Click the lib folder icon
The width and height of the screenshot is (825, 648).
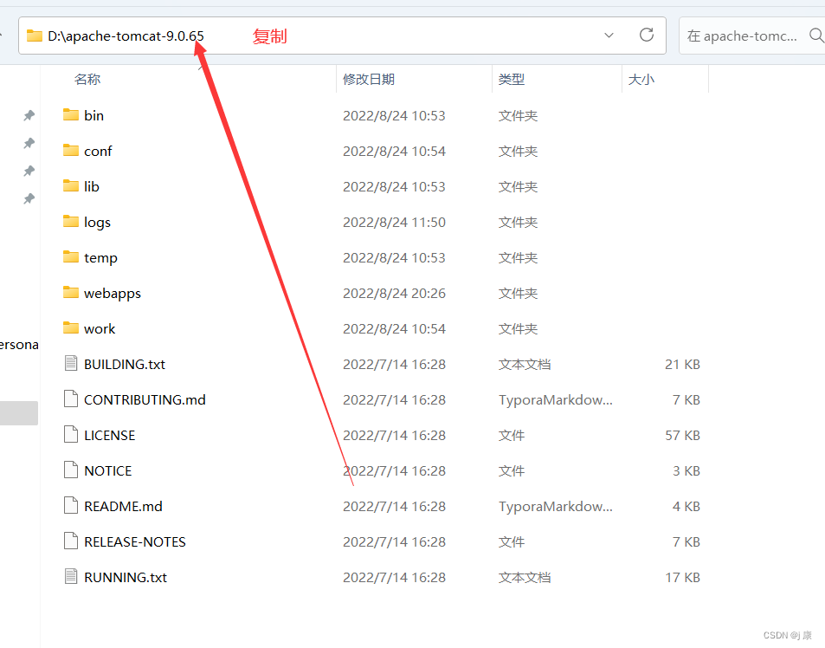(70, 185)
